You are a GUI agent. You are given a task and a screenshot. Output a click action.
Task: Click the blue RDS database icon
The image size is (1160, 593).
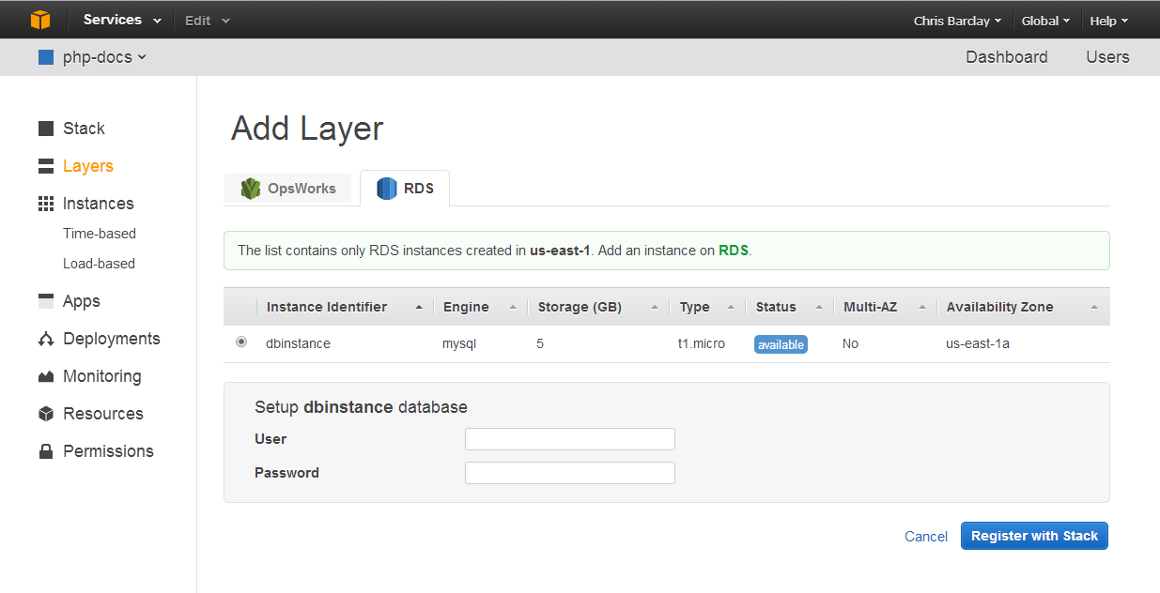tap(387, 188)
